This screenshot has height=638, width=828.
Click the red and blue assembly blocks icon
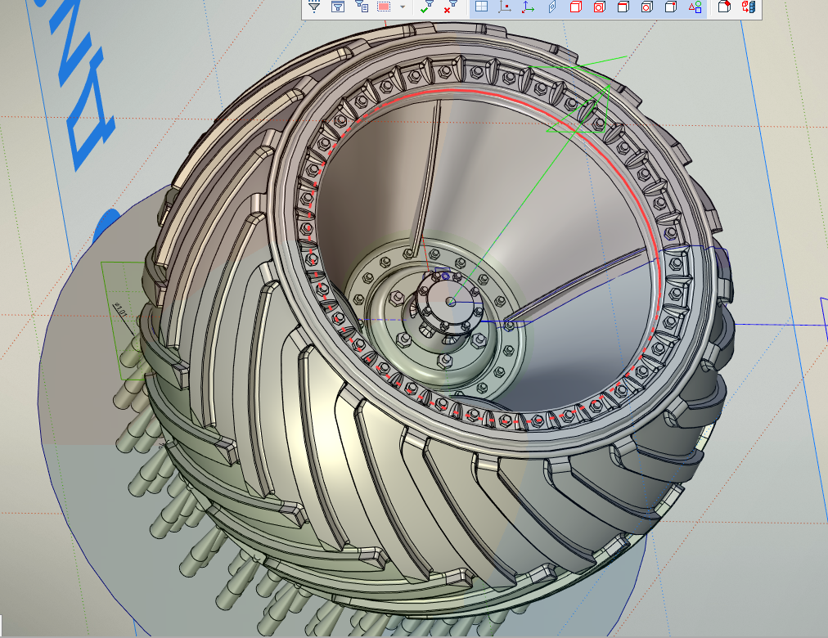click(749, 7)
